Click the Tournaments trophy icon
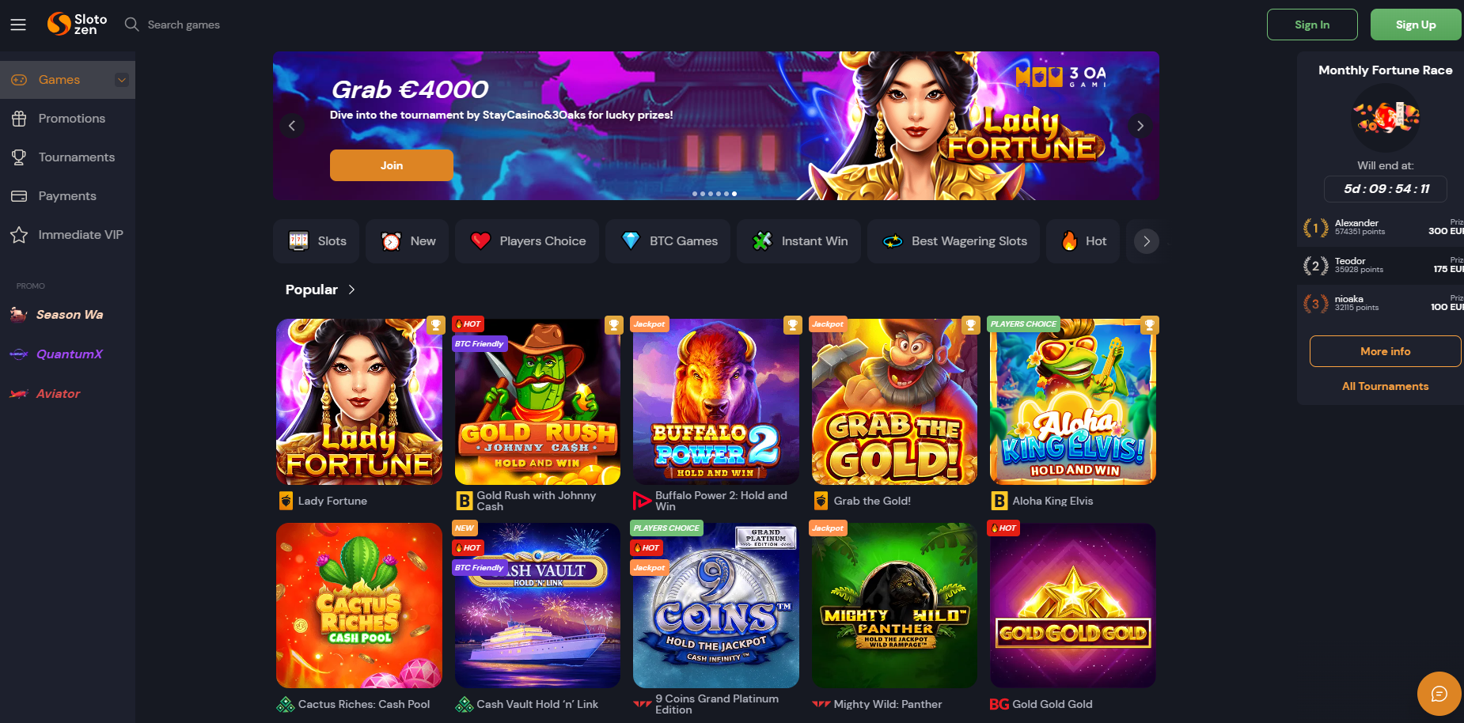 (19, 157)
